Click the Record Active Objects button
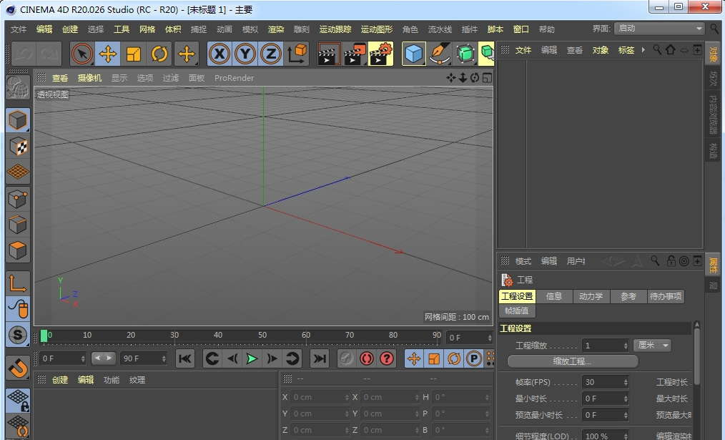 (x=347, y=358)
